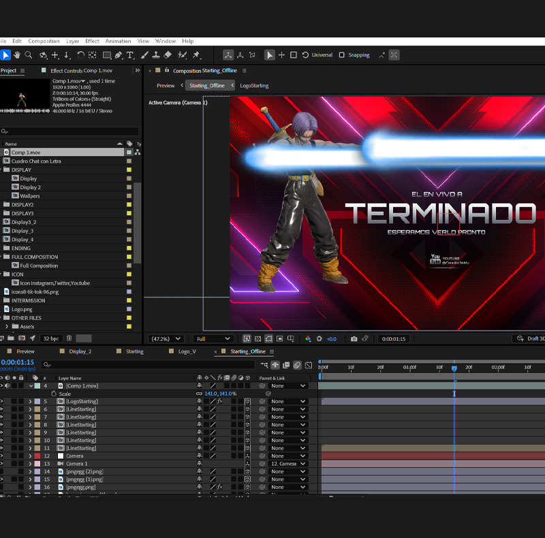Mute audio of Comp 1.mov layer

[7, 385]
